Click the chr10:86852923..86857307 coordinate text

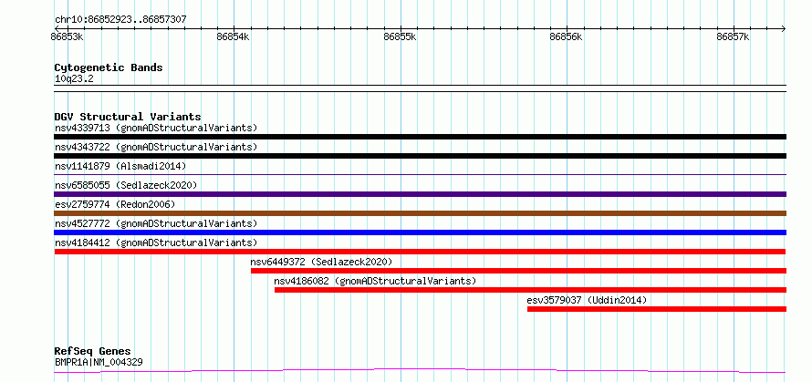tap(120, 20)
